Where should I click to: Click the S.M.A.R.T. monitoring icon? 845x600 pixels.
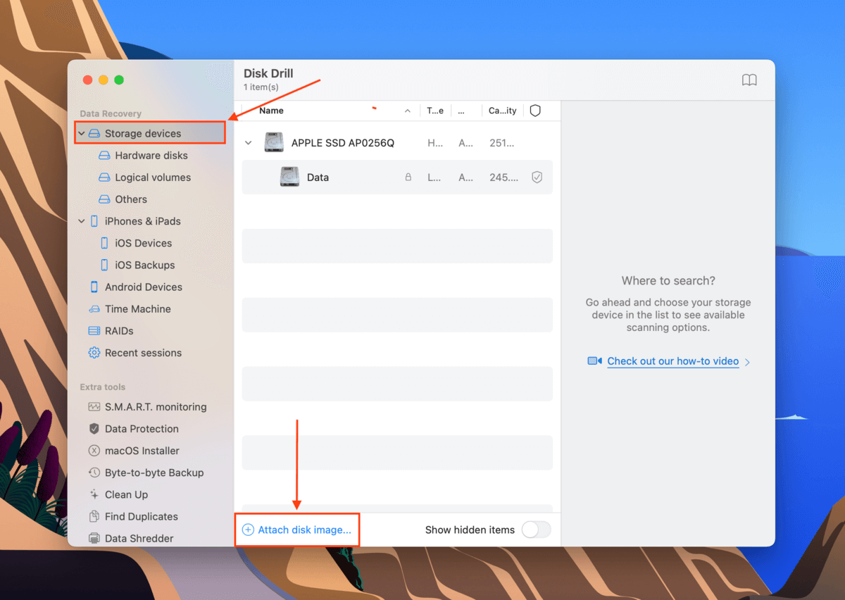coord(94,407)
